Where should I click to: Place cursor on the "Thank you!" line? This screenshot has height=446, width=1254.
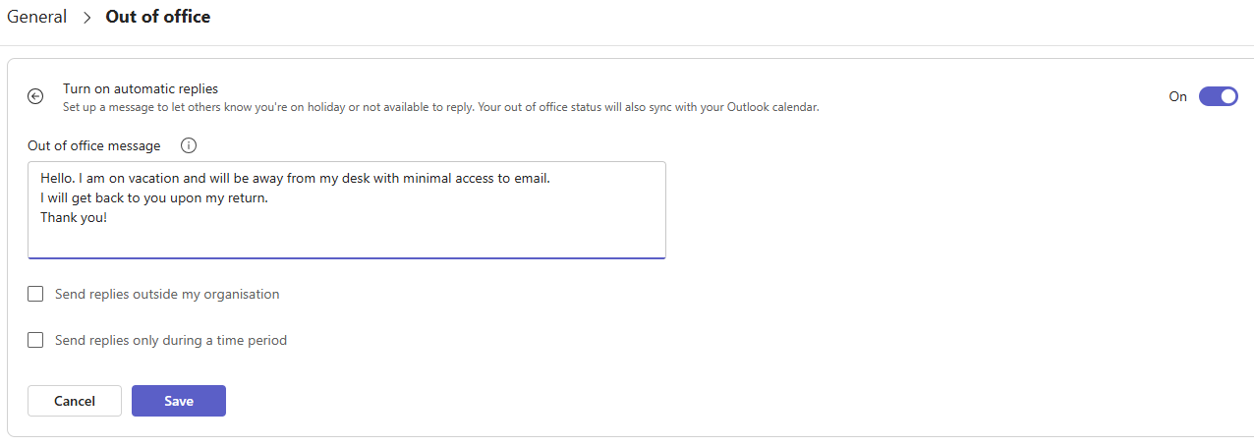click(74, 217)
